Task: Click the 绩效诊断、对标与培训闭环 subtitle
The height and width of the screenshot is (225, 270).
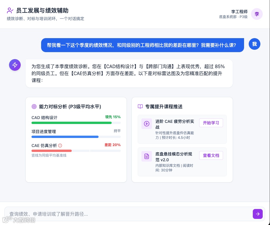Action: point(45,19)
